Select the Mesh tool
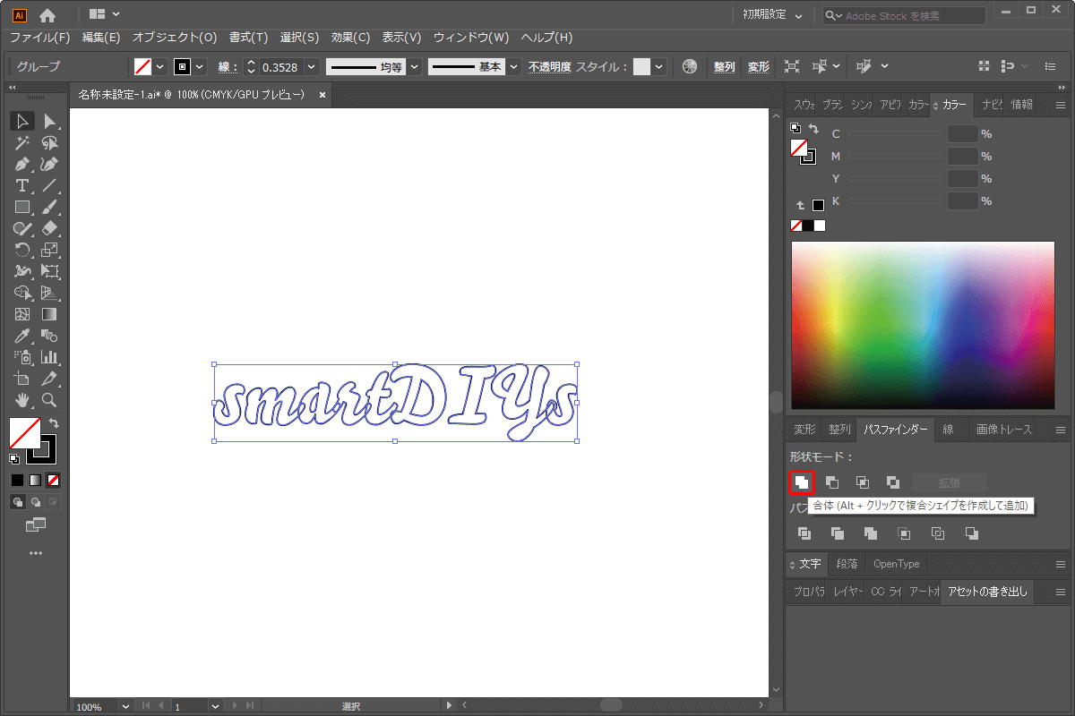Image resolution: width=1075 pixels, height=716 pixels. click(23, 314)
